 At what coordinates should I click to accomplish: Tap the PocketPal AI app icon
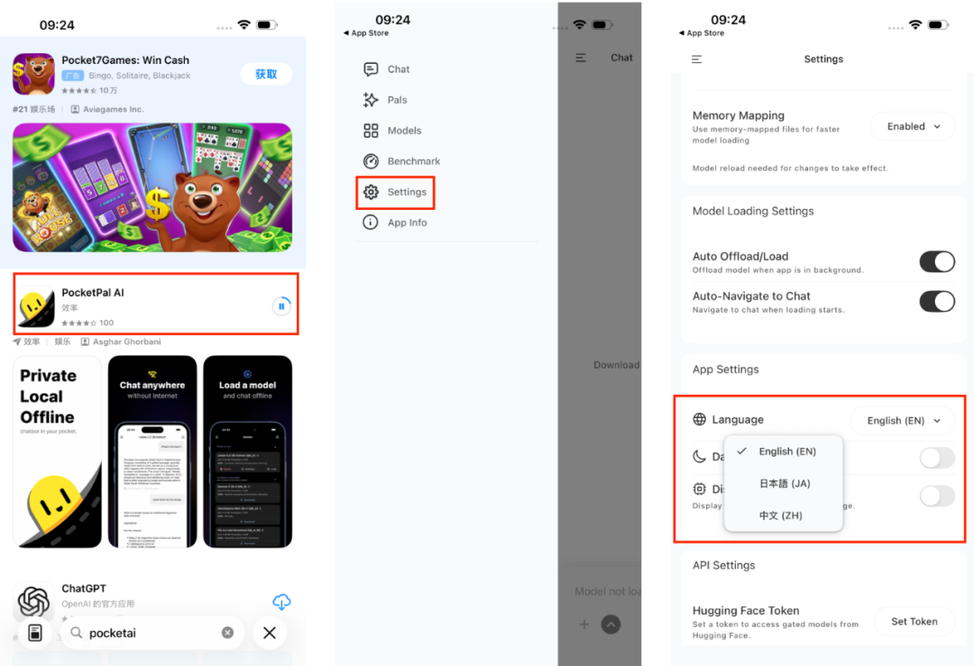coord(36,311)
